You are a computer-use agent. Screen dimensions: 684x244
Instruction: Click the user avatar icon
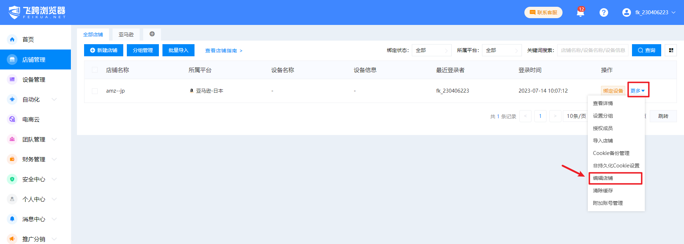click(x=626, y=12)
